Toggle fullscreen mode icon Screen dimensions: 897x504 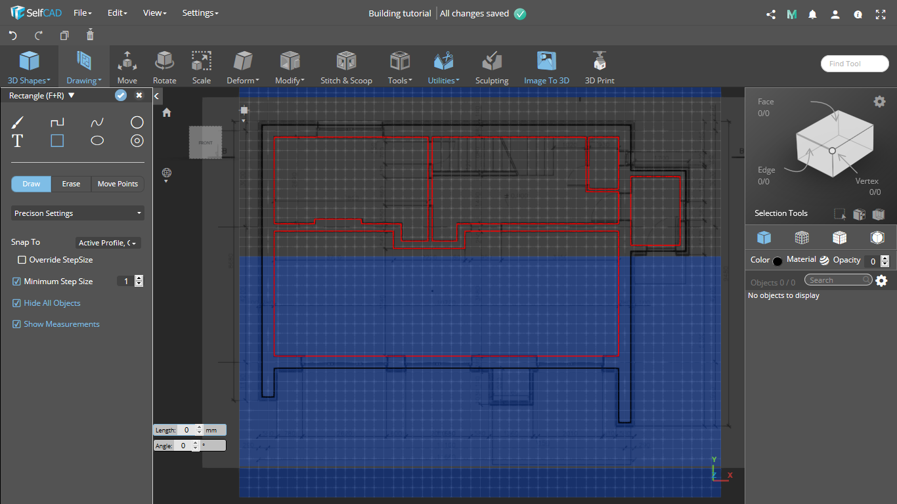(x=881, y=14)
